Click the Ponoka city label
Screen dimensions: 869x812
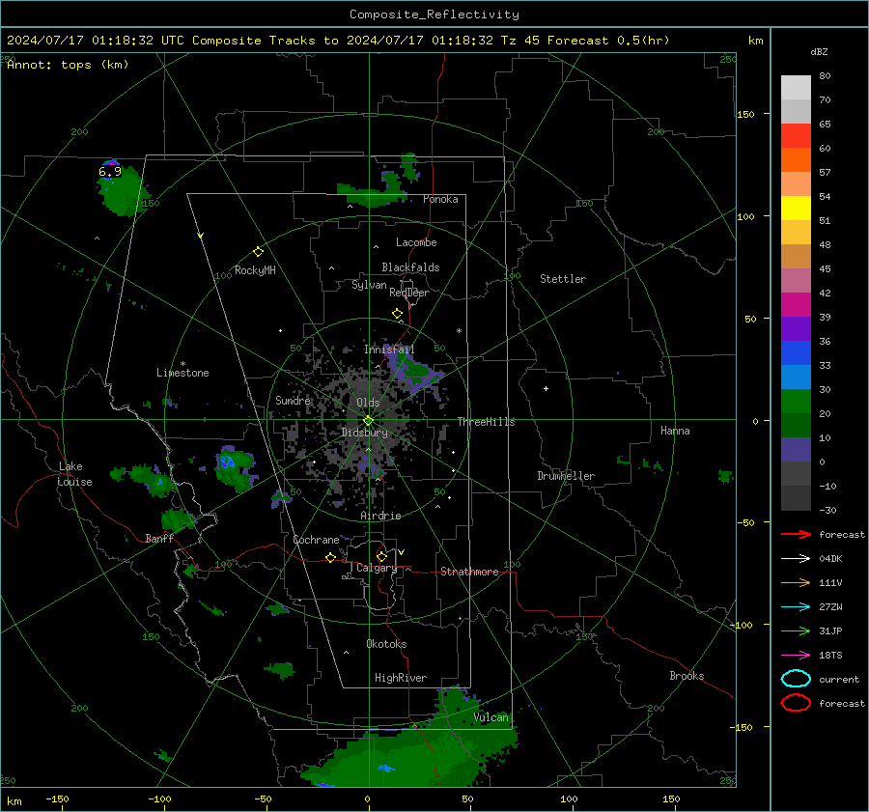click(x=440, y=199)
